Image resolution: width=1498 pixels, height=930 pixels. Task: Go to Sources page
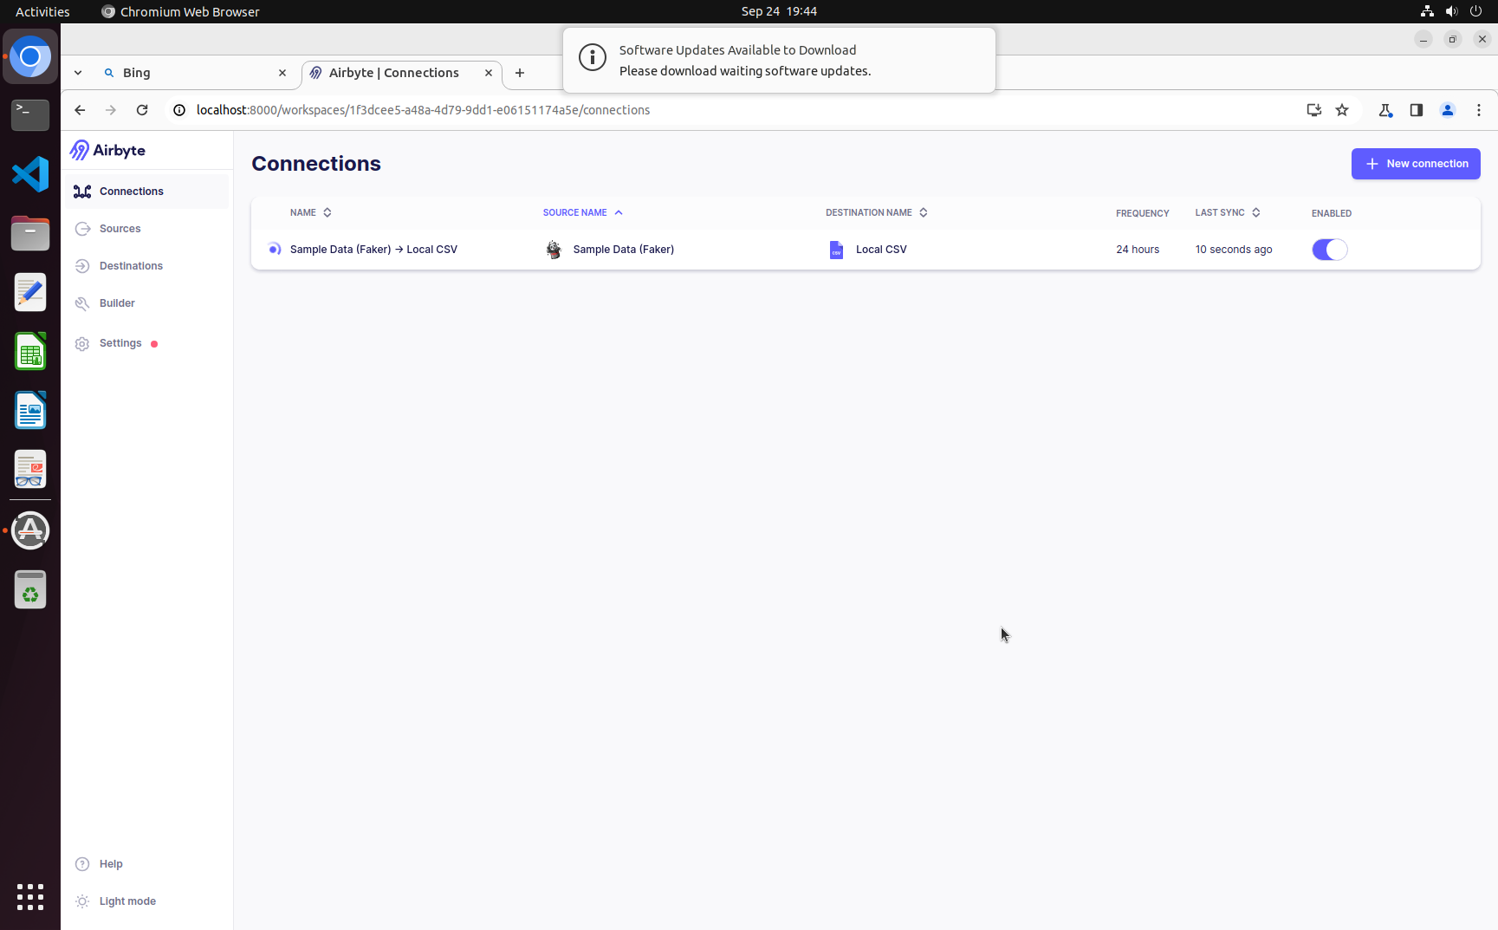pyautogui.click(x=146, y=229)
